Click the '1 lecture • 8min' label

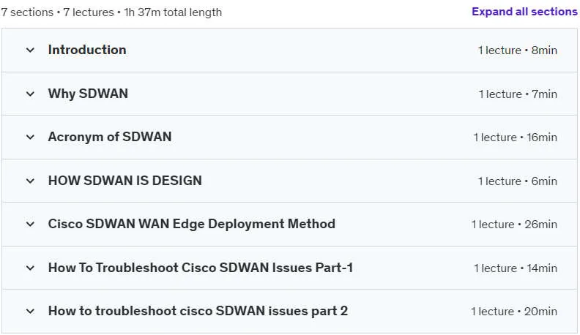coord(518,50)
